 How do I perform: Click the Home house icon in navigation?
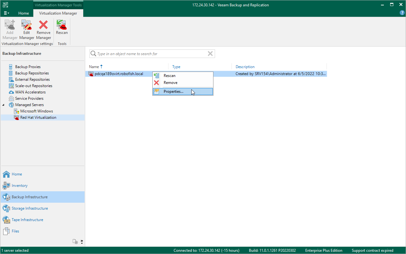[6, 174]
